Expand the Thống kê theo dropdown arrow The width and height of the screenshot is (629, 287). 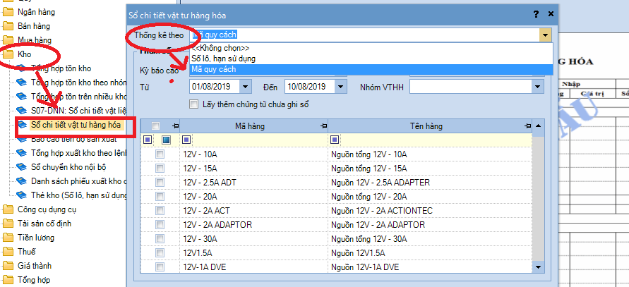tap(544, 34)
